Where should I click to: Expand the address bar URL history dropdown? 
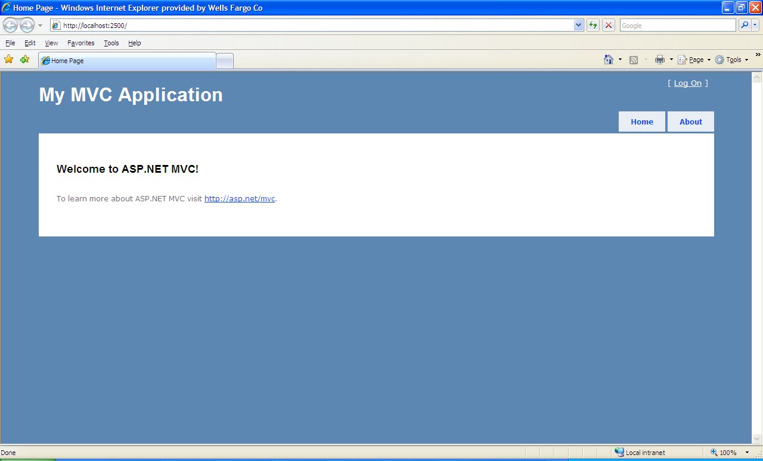[578, 26]
